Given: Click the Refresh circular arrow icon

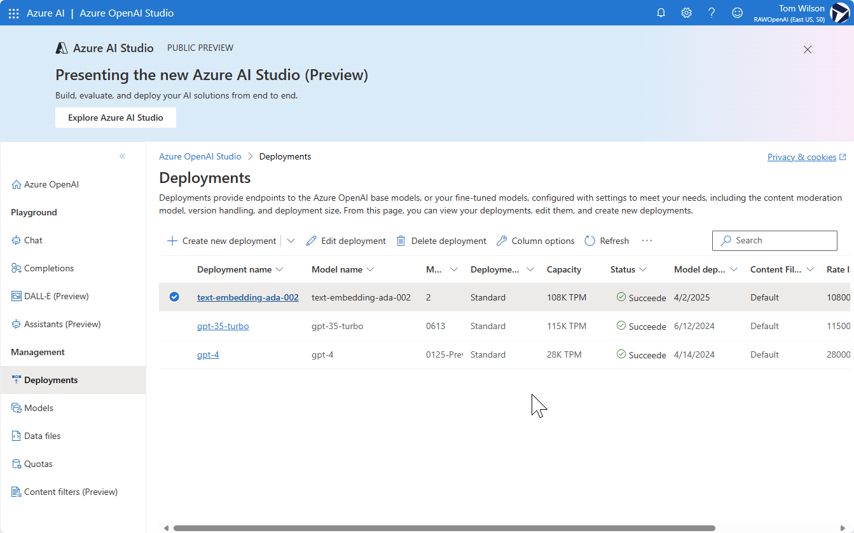Looking at the screenshot, I should [x=589, y=241].
